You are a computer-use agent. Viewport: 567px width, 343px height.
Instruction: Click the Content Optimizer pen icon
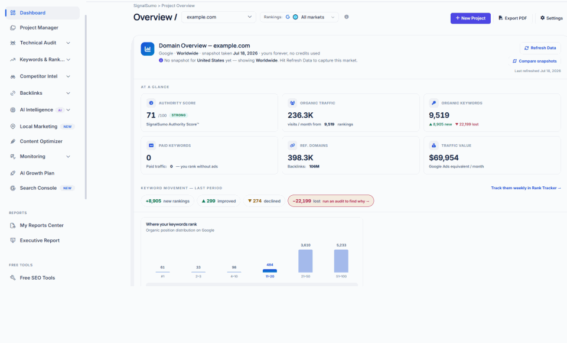pyautogui.click(x=13, y=141)
